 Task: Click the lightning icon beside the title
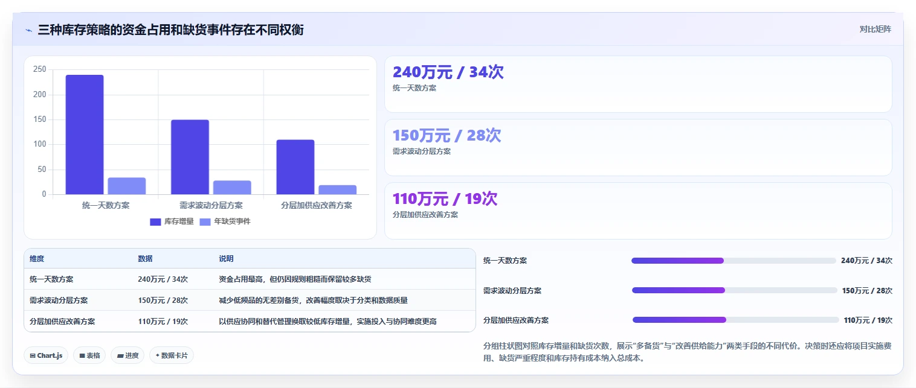pyautogui.click(x=28, y=30)
